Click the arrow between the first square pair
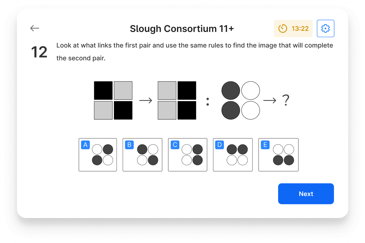 [146, 100]
